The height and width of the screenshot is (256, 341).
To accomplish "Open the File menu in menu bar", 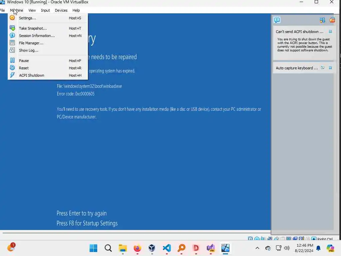I will tap(2, 10).
